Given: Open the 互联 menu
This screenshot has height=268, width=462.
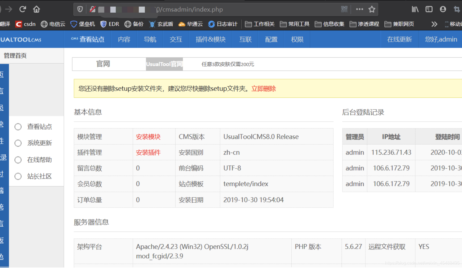Looking at the screenshot, I should [x=245, y=40].
